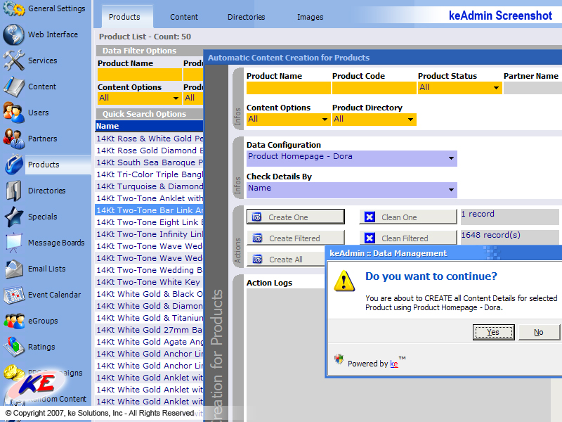Image resolution: width=562 pixels, height=422 pixels.
Task: Click the warning icon in the dialog
Action: point(344,281)
